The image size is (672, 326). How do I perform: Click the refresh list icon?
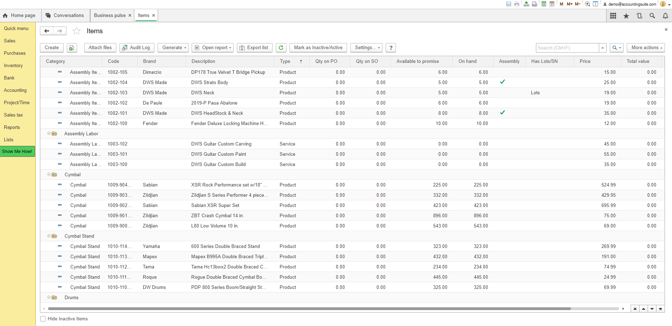[x=281, y=48]
